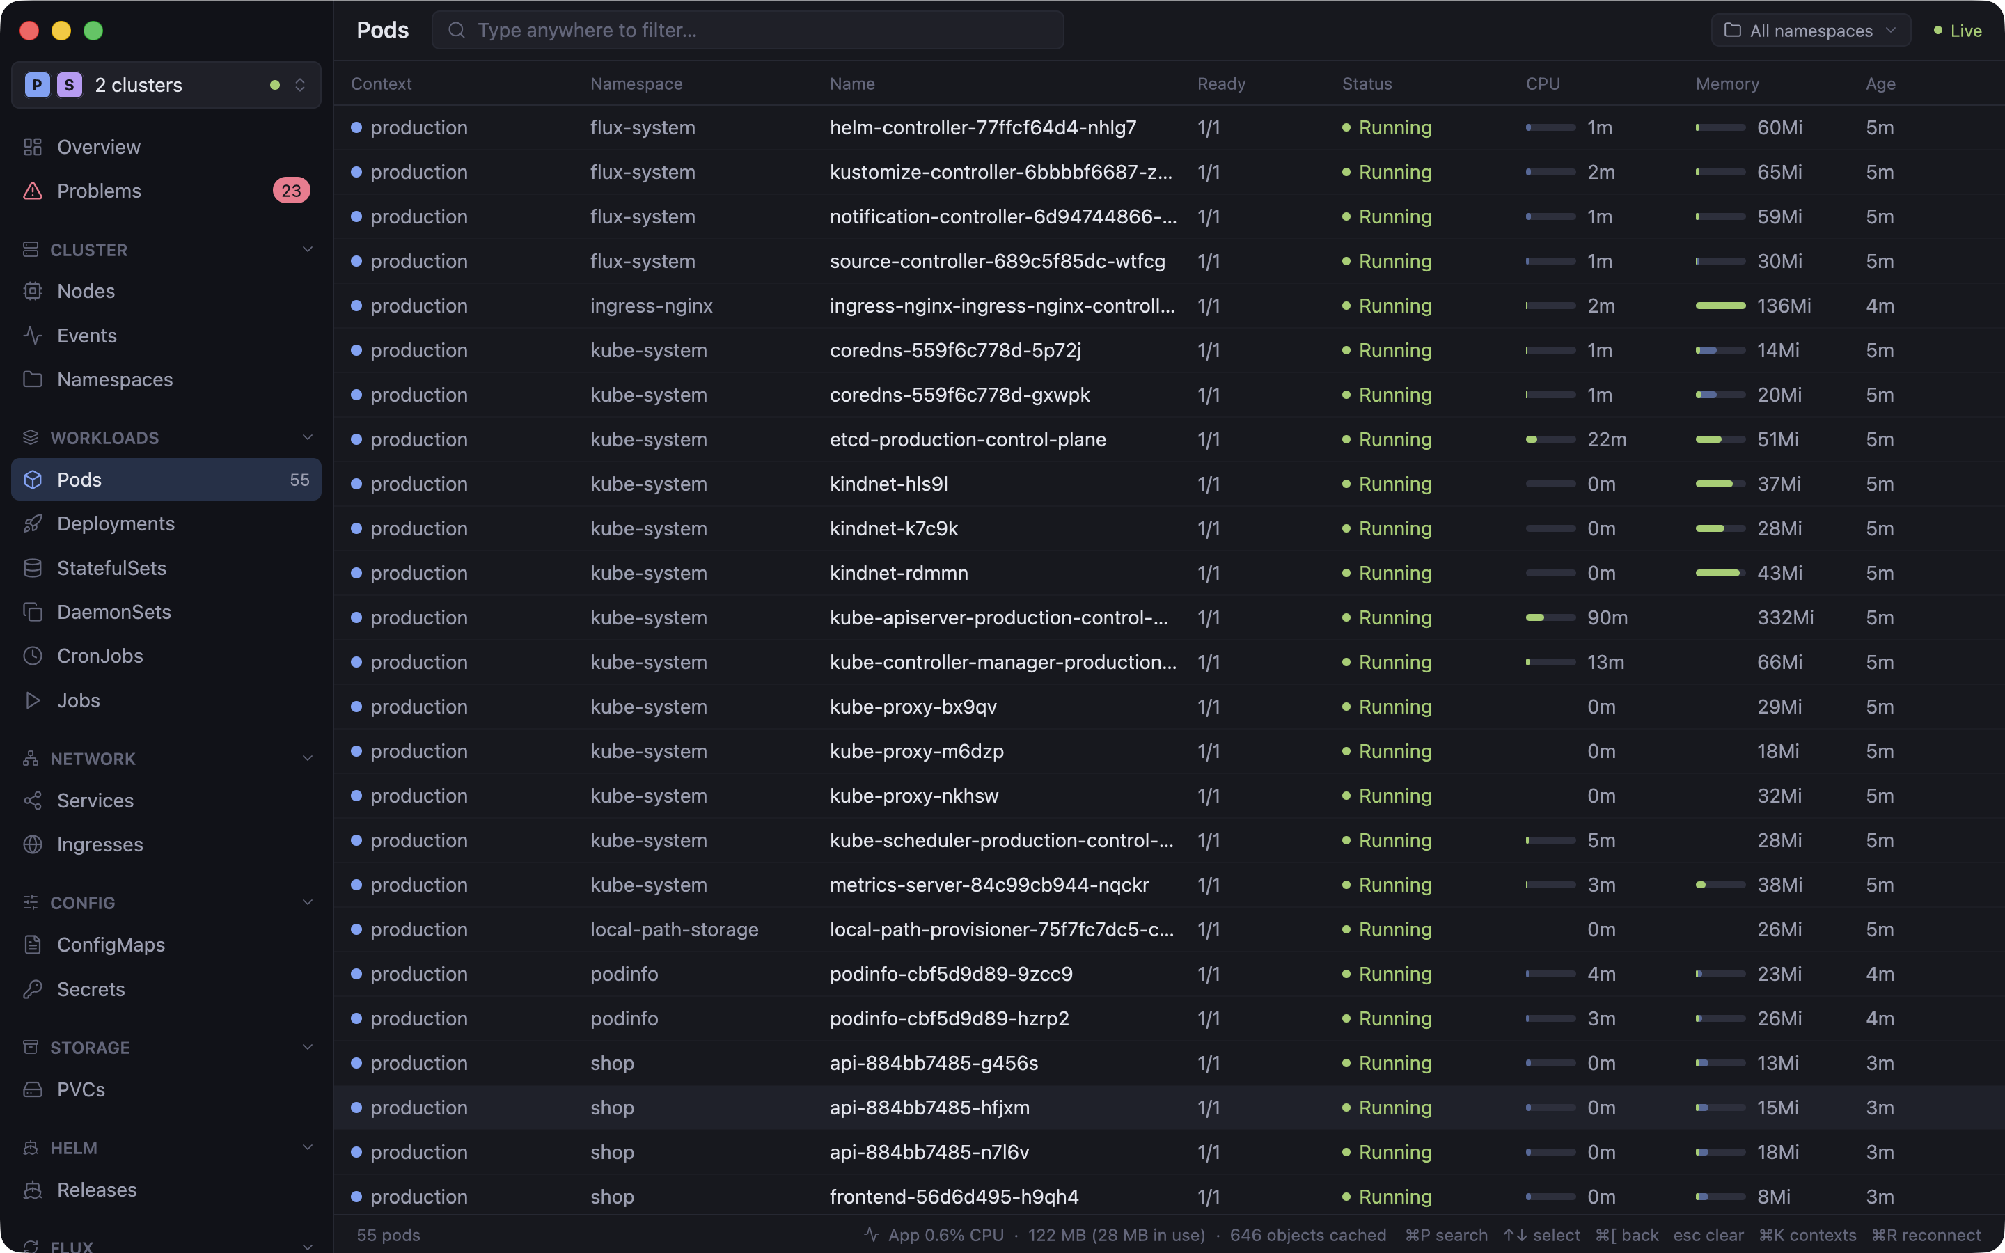Click the Overview grid icon

32,147
